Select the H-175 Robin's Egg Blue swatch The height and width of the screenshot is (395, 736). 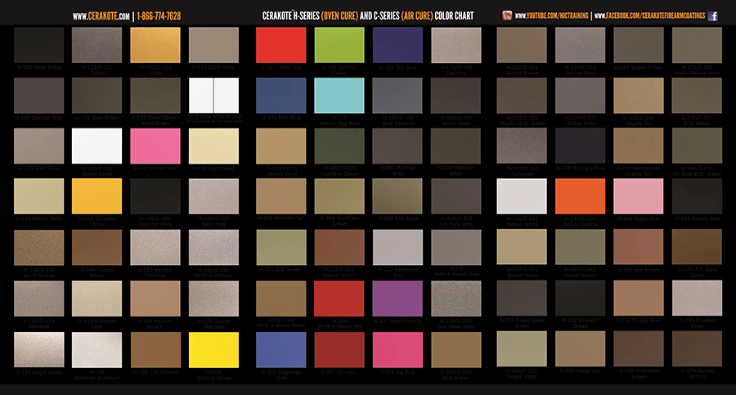[339, 96]
